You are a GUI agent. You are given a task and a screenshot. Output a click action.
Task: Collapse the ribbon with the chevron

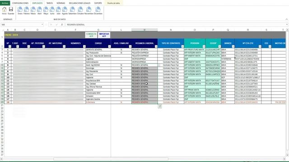click(x=287, y=19)
